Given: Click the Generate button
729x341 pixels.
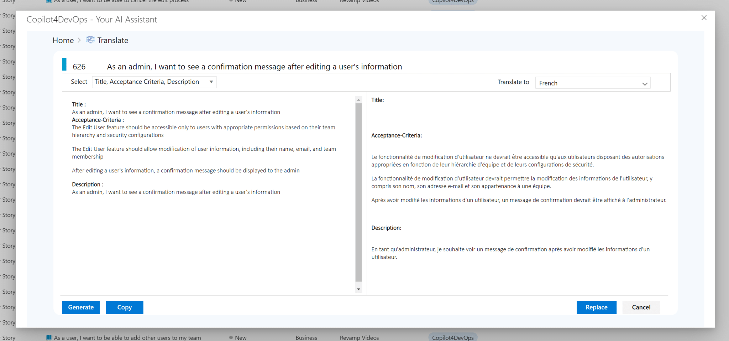Looking at the screenshot, I should tap(81, 307).
